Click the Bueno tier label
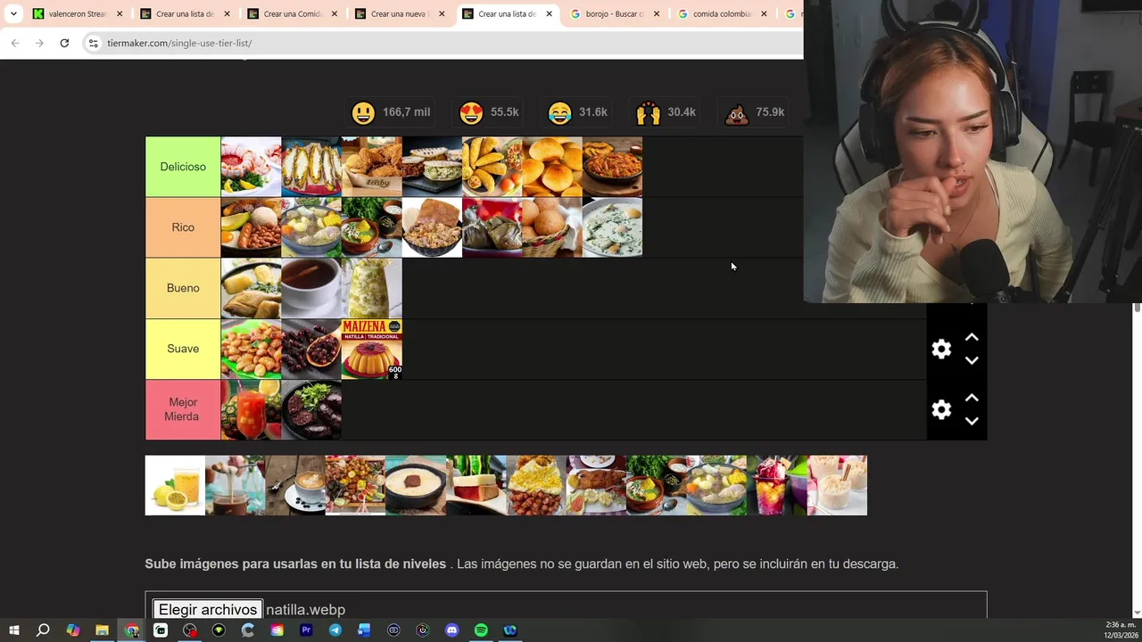The image size is (1142, 642). click(x=183, y=288)
